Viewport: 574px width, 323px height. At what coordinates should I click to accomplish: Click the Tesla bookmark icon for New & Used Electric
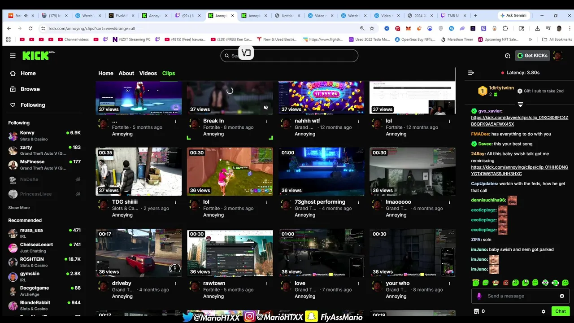[x=259, y=39]
